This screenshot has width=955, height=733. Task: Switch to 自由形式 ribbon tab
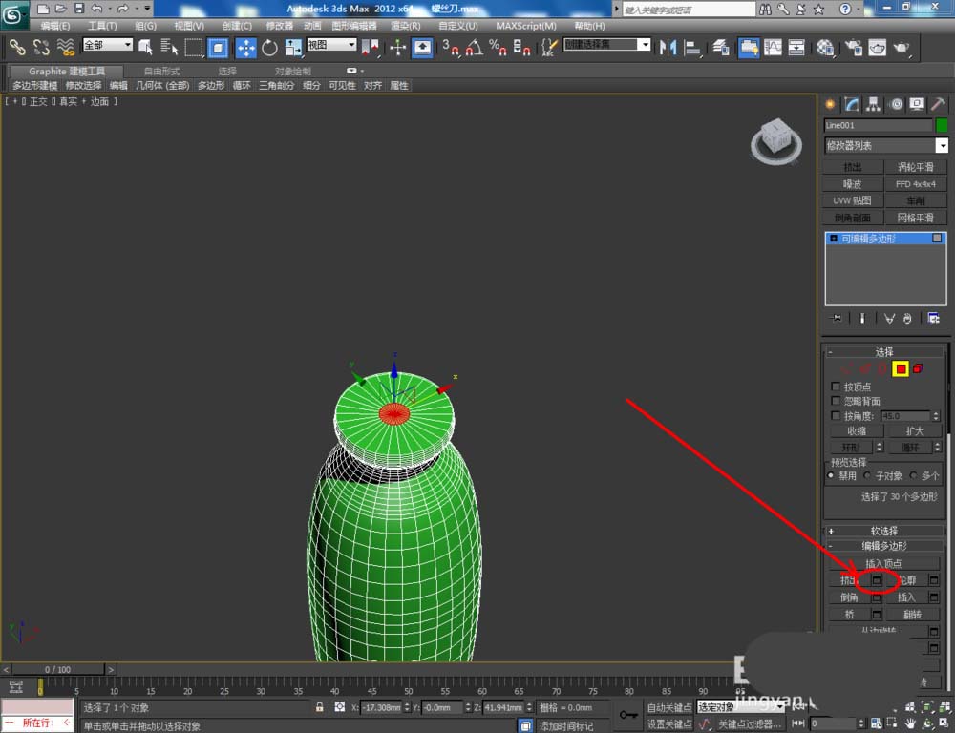pos(162,72)
